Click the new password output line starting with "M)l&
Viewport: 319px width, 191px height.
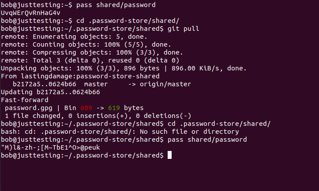50,147
